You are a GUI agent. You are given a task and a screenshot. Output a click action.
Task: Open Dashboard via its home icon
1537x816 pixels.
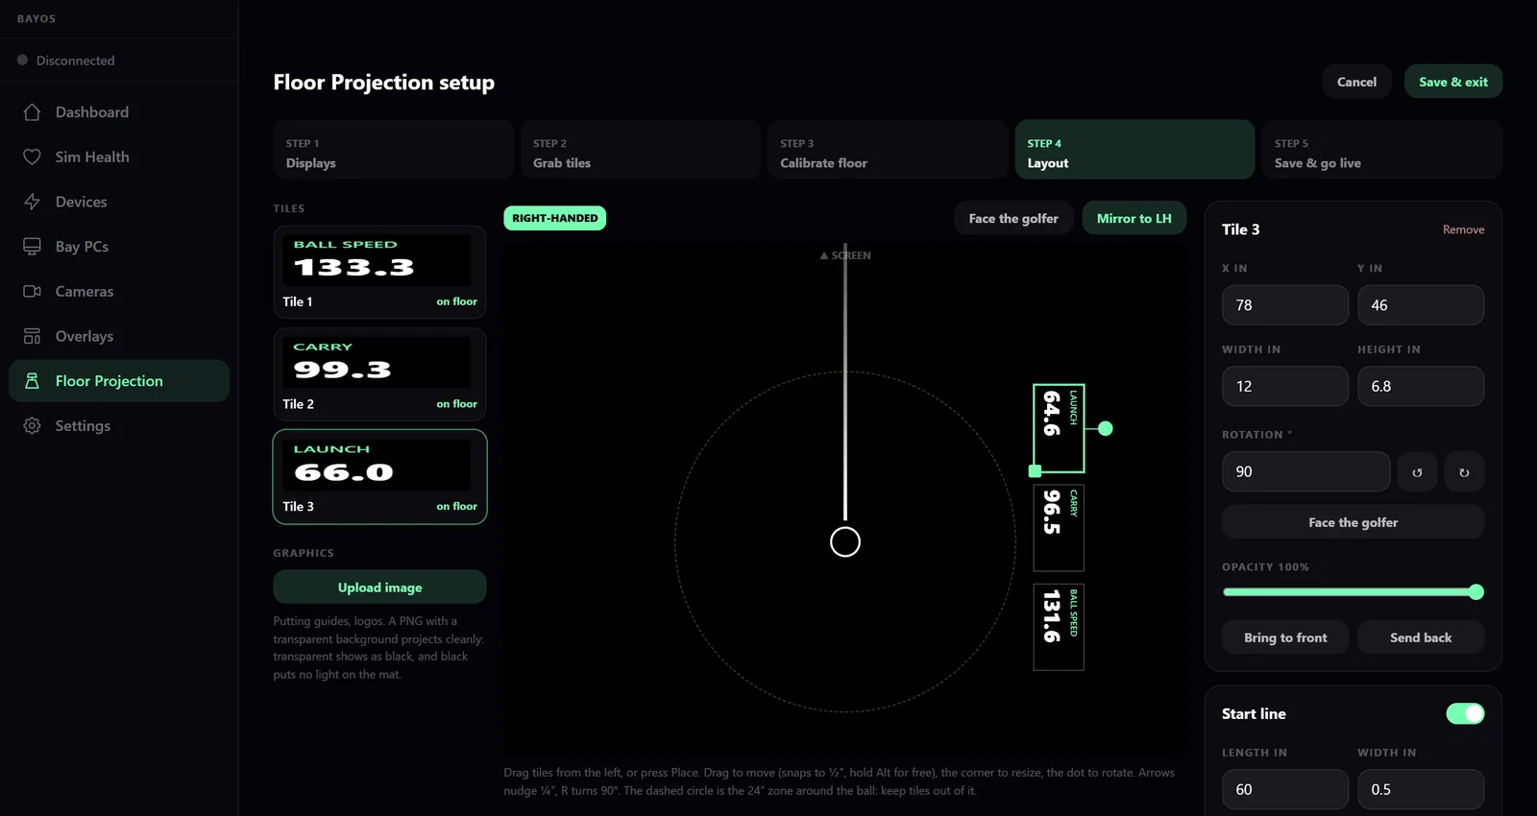tap(32, 112)
